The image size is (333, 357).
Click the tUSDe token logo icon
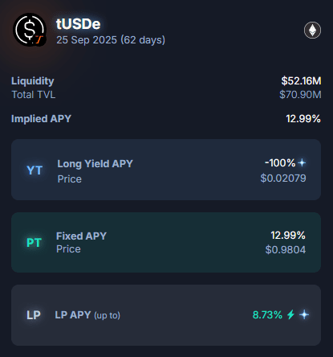[30, 30]
